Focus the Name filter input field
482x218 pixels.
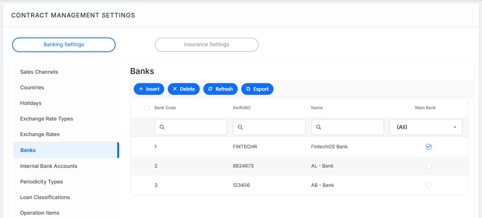[348, 127]
